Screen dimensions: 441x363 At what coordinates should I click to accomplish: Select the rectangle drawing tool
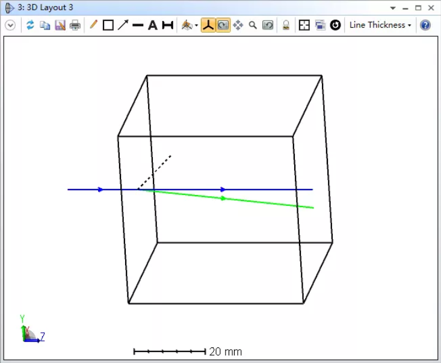point(108,25)
